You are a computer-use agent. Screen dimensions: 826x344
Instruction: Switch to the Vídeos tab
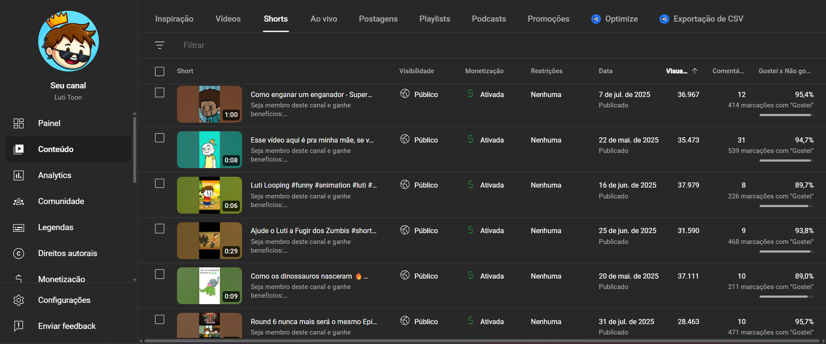[x=228, y=19]
